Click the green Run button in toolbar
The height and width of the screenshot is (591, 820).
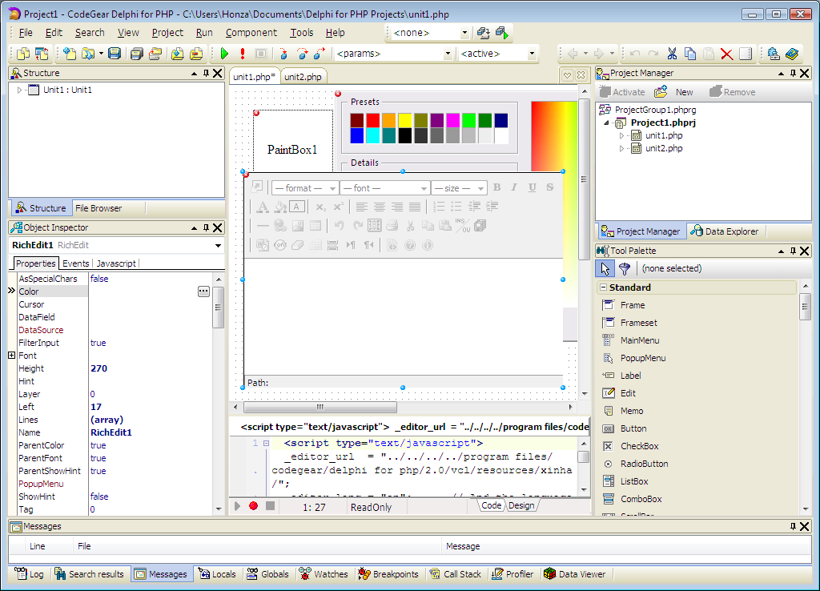(224, 54)
